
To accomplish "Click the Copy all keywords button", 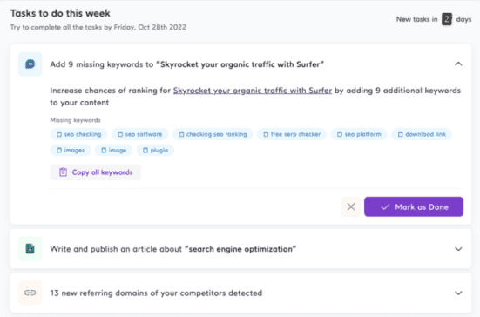I will point(96,172).
